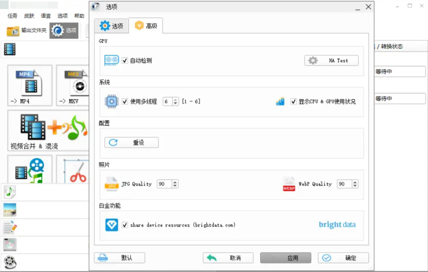Open 视频合并 & 混流 tool
428x272 pixels.
click(x=48, y=131)
